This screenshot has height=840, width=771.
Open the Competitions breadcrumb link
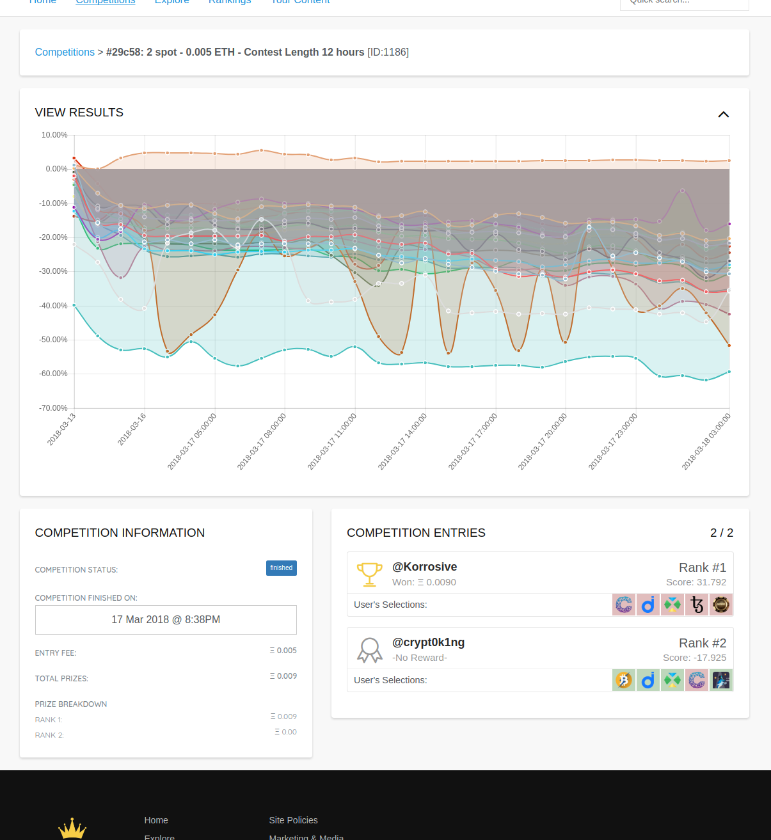(65, 52)
